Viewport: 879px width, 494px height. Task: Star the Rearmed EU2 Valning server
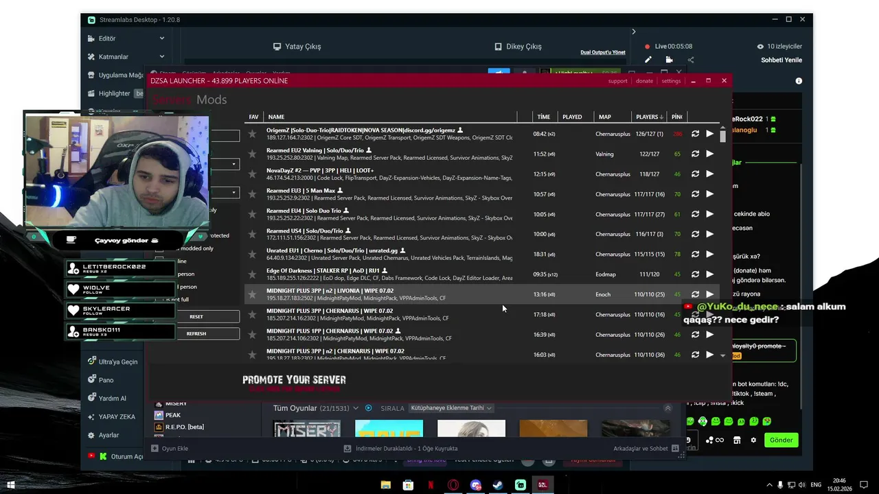[x=252, y=154]
